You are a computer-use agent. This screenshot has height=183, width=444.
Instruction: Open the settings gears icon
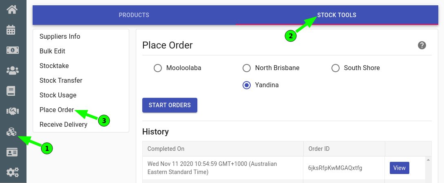click(x=13, y=172)
